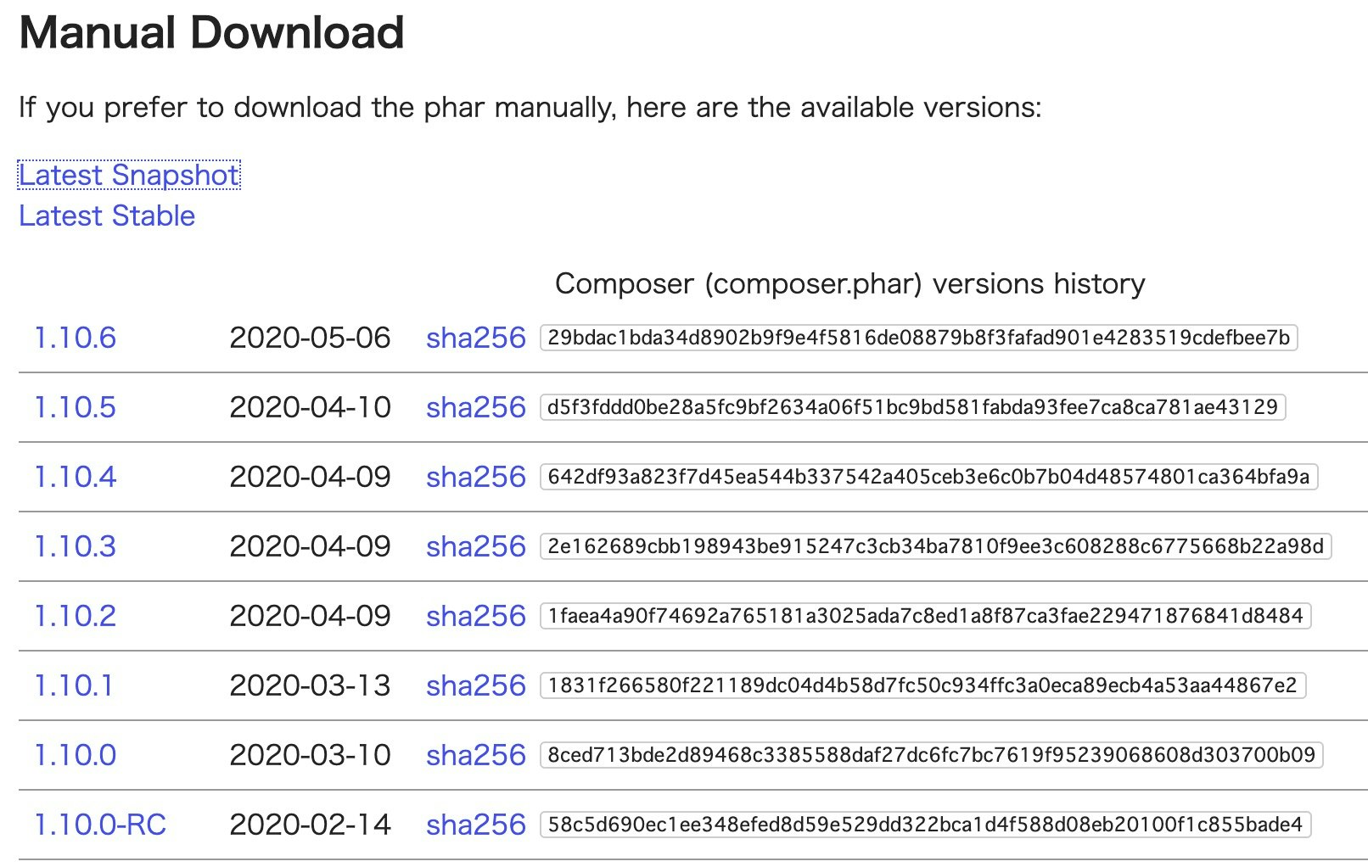Screen dimensions: 1368x867
Task: Download Composer version 1.10.5
Action: tap(75, 407)
